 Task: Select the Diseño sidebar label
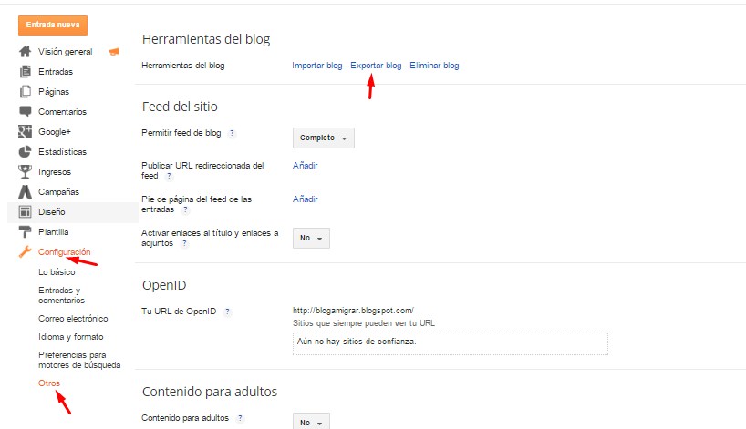51,212
